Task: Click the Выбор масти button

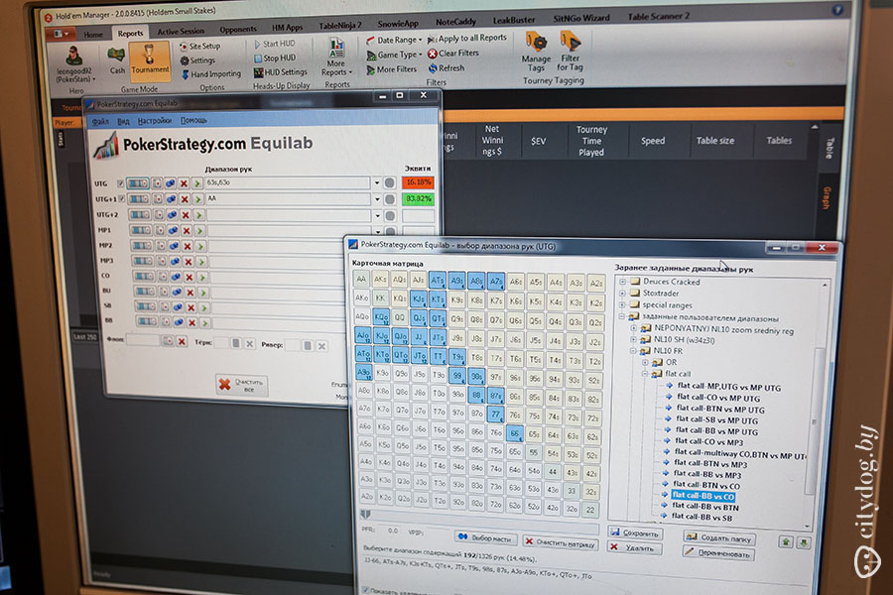Action: pyautogui.click(x=485, y=537)
